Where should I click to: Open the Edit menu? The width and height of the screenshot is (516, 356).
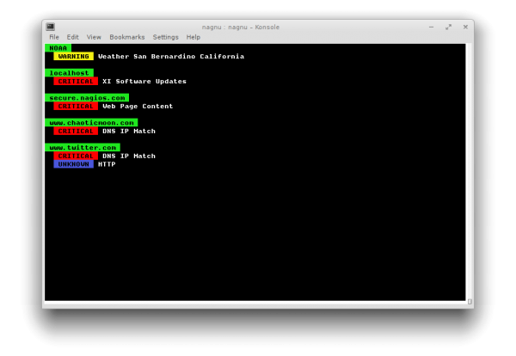(73, 37)
